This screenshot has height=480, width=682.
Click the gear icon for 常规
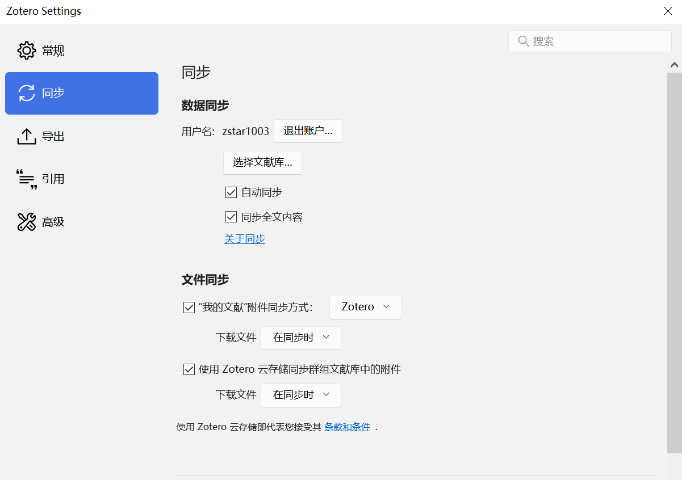click(x=27, y=50)
